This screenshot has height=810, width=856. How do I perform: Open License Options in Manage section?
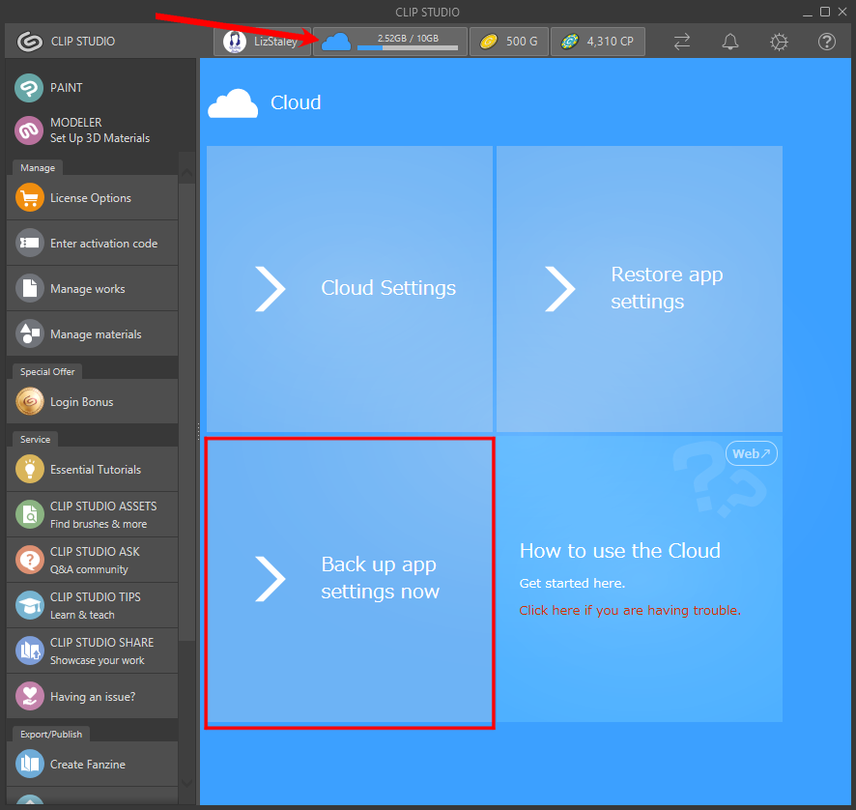coord(92,198)
